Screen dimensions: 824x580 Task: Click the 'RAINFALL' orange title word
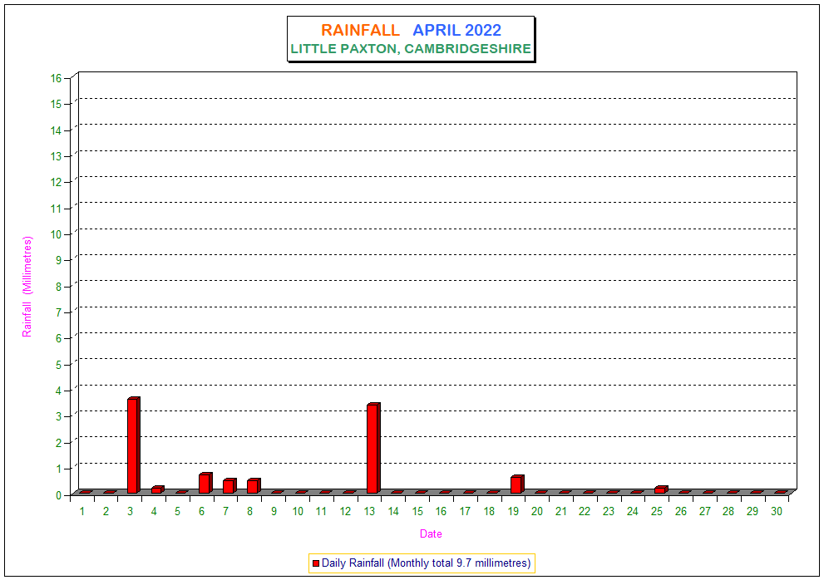click(361, 31)
